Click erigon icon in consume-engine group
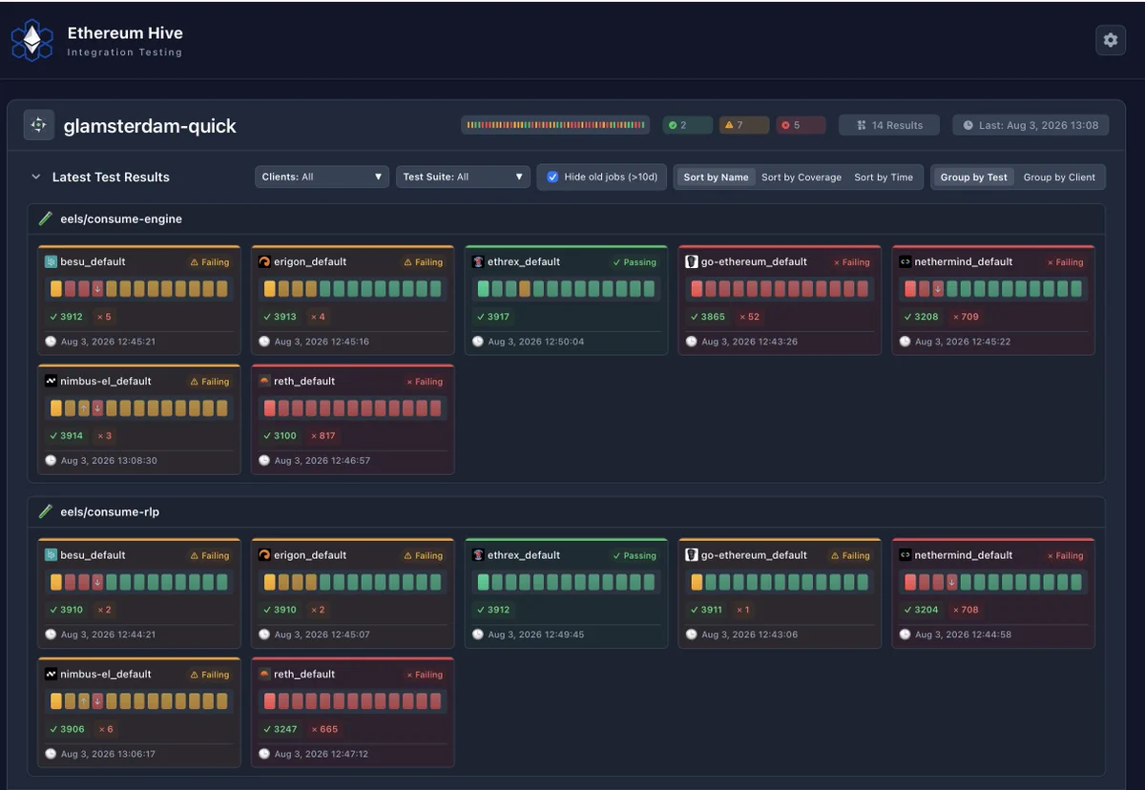 [264, 261]
